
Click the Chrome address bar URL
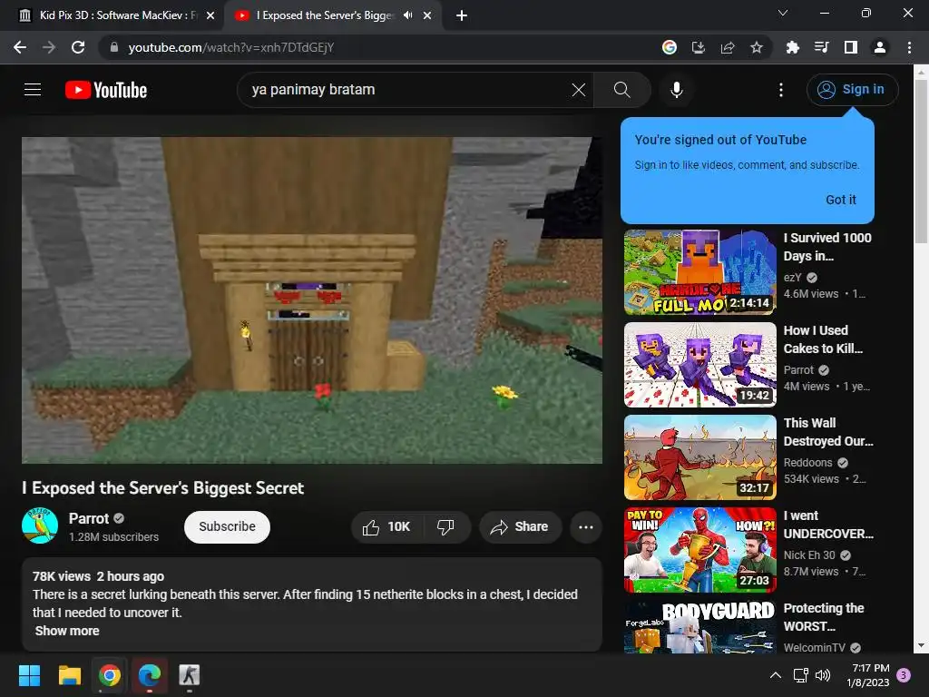point(231,47)
